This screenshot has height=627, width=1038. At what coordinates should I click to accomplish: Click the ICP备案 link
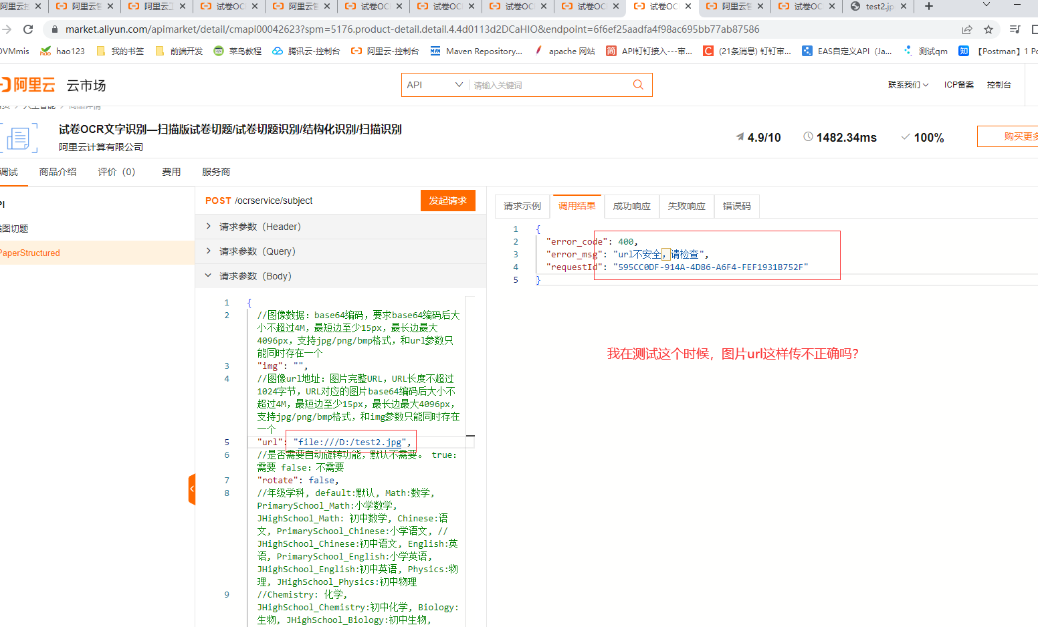(959, 85)
